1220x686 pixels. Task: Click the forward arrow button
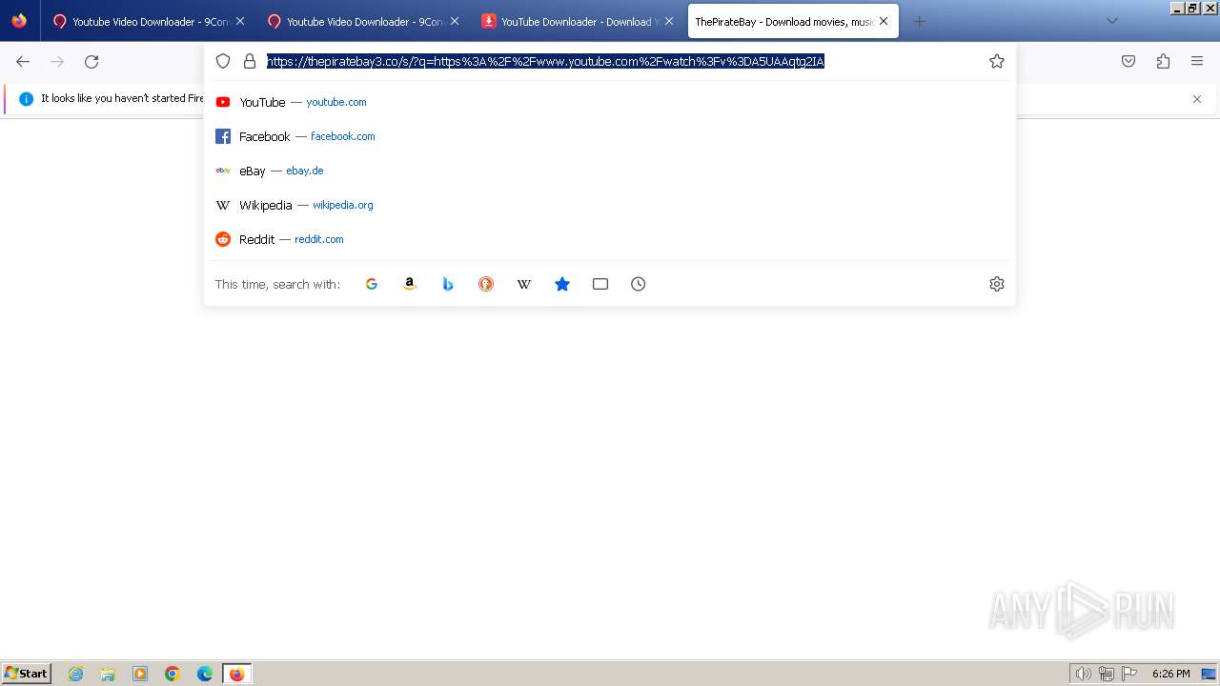(57, 62)
